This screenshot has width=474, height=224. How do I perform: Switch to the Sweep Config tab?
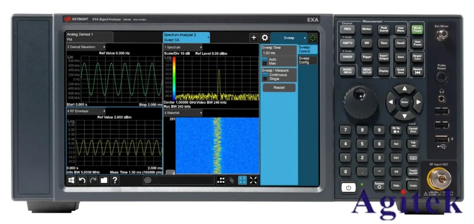307,60
